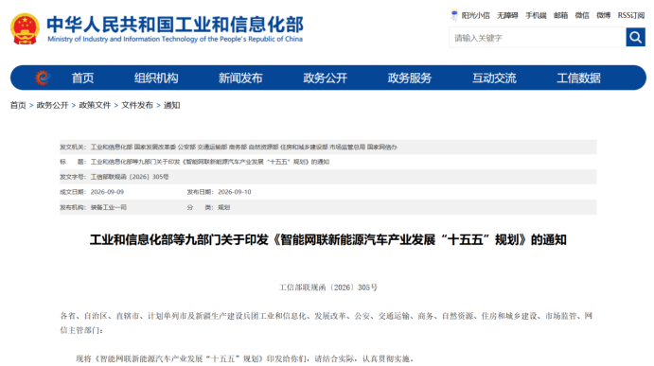Open the 工信数据 menu item

coord(578,78)
